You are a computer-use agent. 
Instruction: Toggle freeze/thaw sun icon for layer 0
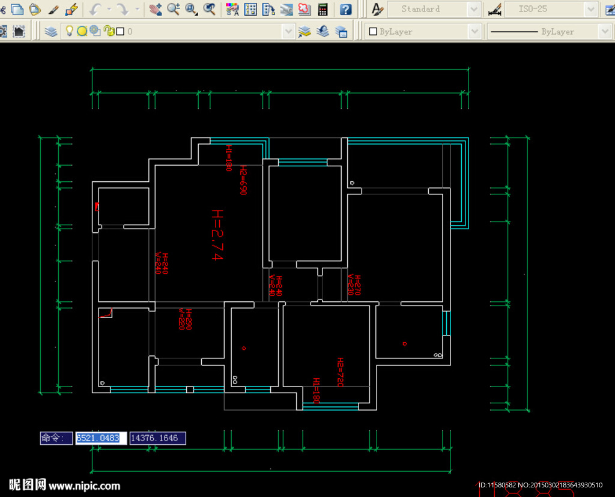click(x=82, y=31)
